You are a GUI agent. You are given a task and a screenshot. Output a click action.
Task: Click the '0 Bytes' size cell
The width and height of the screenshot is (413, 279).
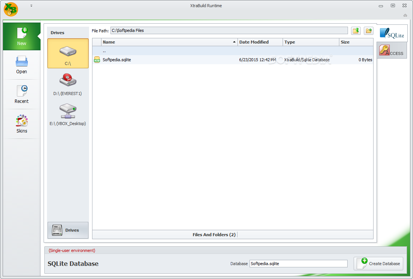(x=365, y=60)
